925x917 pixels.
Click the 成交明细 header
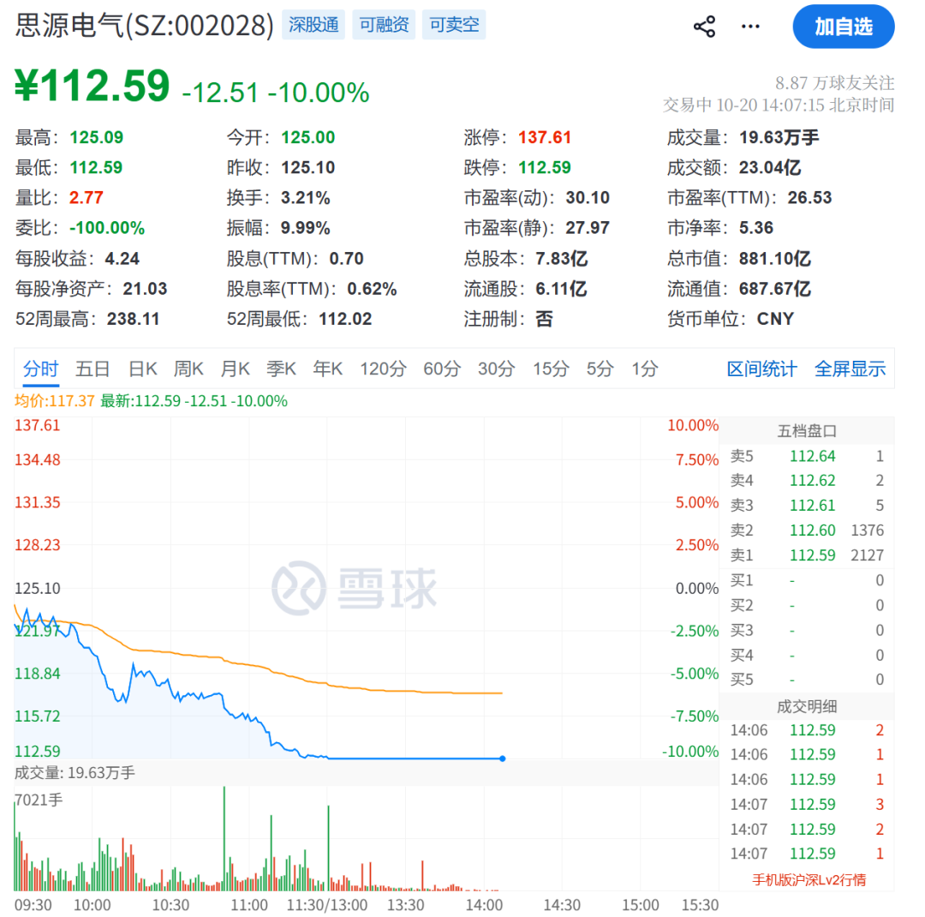click(x=807, y=706)
